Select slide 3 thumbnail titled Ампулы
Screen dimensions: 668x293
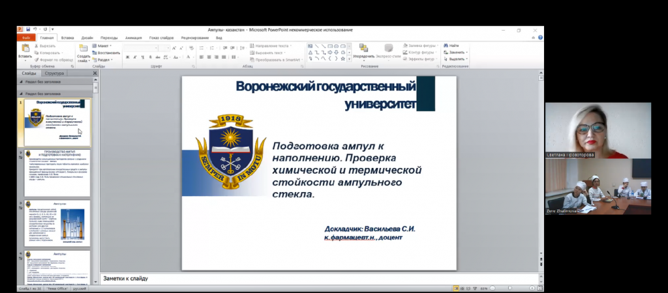click(57, 223)
